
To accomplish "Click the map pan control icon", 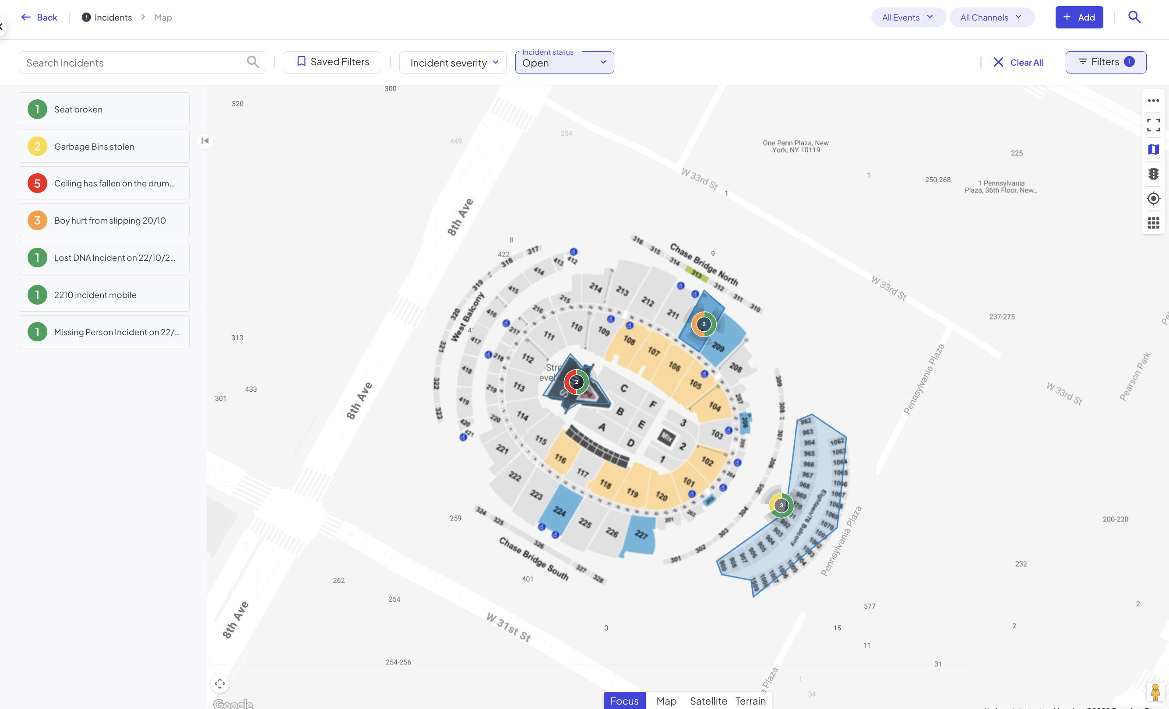I will pos(220,683).
